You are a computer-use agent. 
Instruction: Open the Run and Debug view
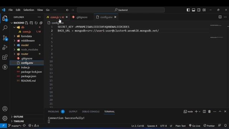pyautogui.click(x=5, y=47)
